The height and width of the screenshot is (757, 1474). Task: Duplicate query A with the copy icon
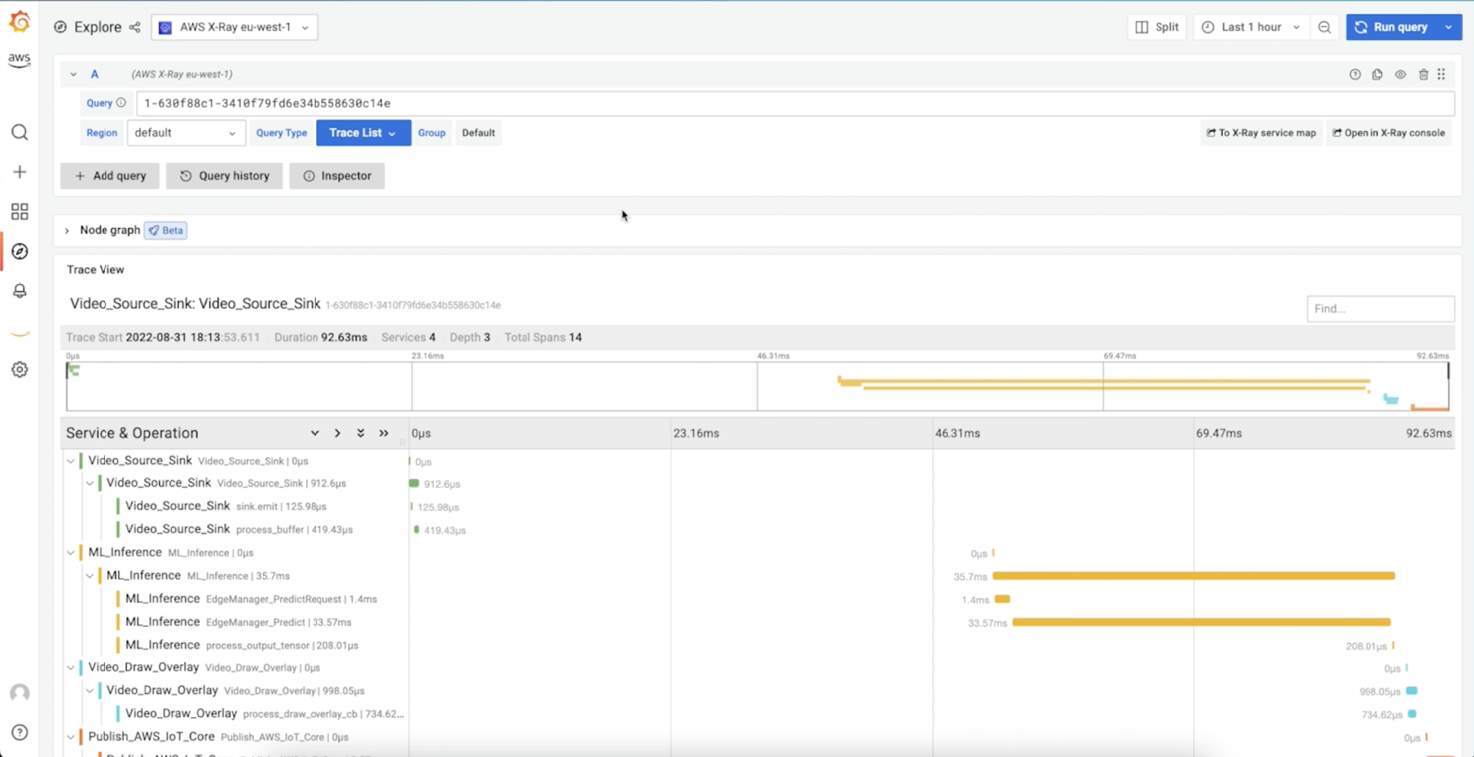(x=1377, y=74)
